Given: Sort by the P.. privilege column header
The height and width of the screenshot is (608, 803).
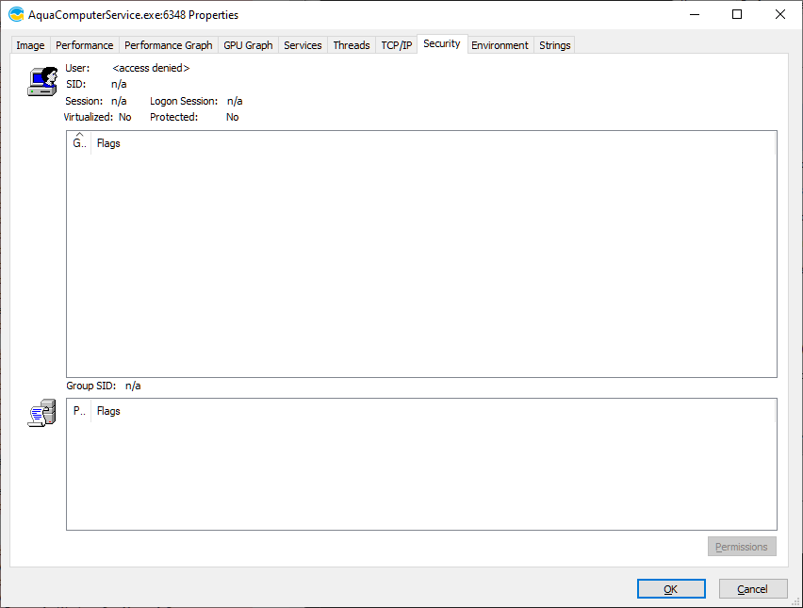Looking at the screenshot, I should [79, 411].
